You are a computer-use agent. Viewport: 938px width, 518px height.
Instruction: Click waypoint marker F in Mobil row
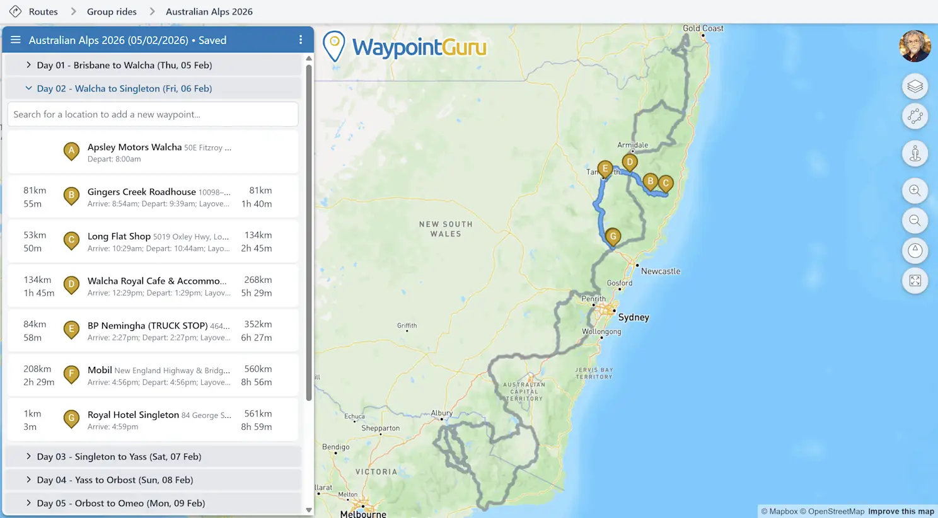(x=71, y=374)
